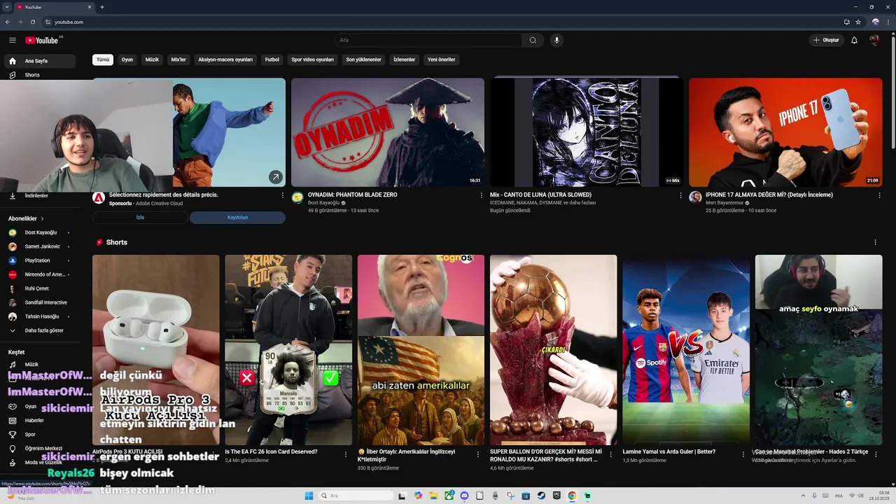Open options for iPHONE 17 video
The width and height of the screenshot is (896, 504).
point(879,195)
